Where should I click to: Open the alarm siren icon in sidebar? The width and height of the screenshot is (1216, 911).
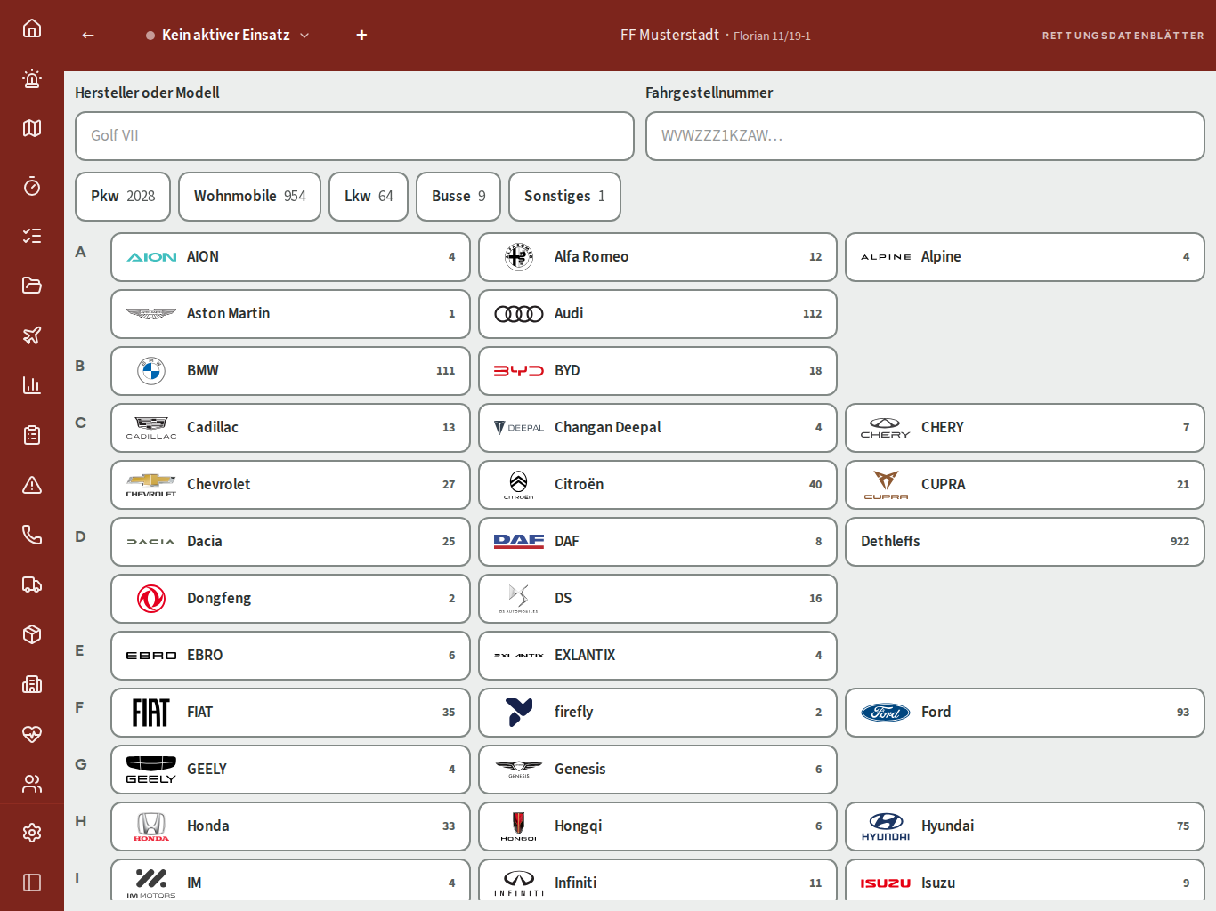tap(32, 78)
